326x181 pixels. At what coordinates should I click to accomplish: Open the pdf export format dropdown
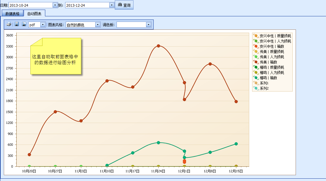click(x=43, y=25)
